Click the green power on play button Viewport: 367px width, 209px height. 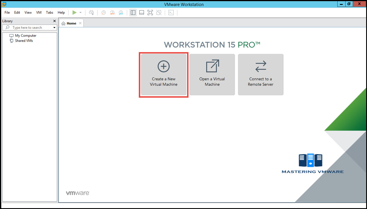[75, 13]
